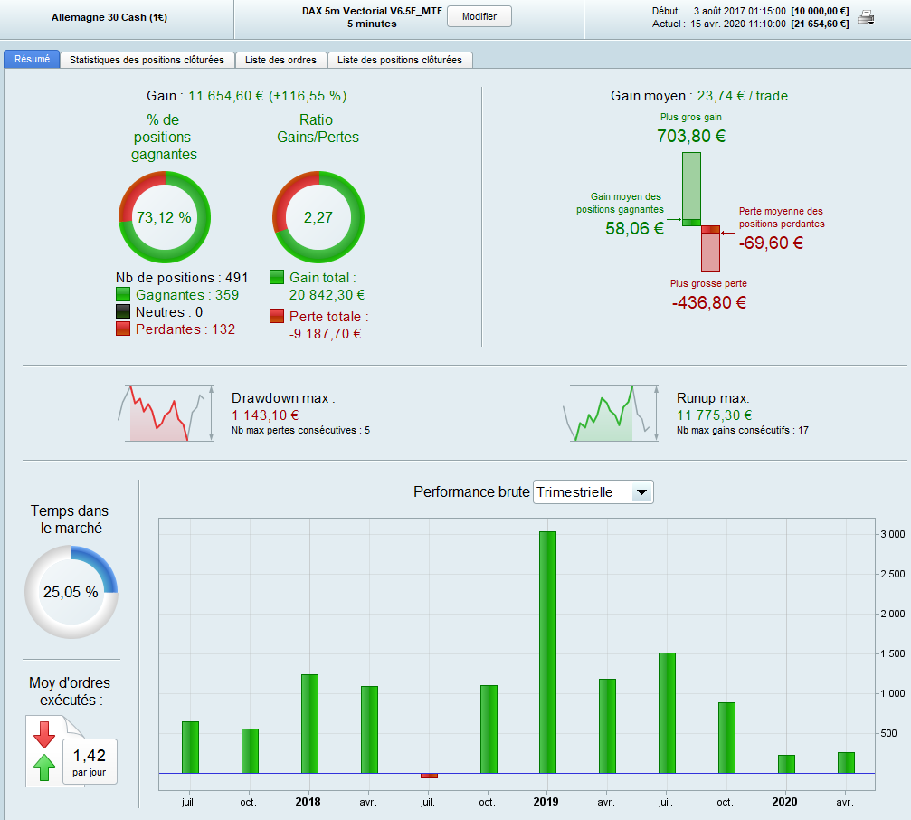Click the Runup max 11 775,30 € value

(x=714, y=415)
